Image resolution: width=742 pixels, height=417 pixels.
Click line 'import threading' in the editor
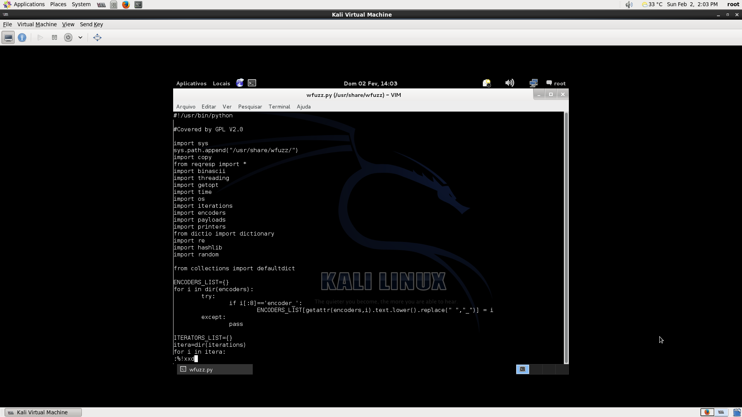(201, 178)
